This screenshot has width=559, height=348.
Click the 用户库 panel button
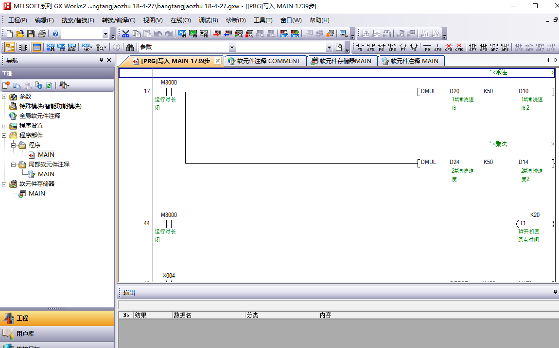[x=25, y=334]
